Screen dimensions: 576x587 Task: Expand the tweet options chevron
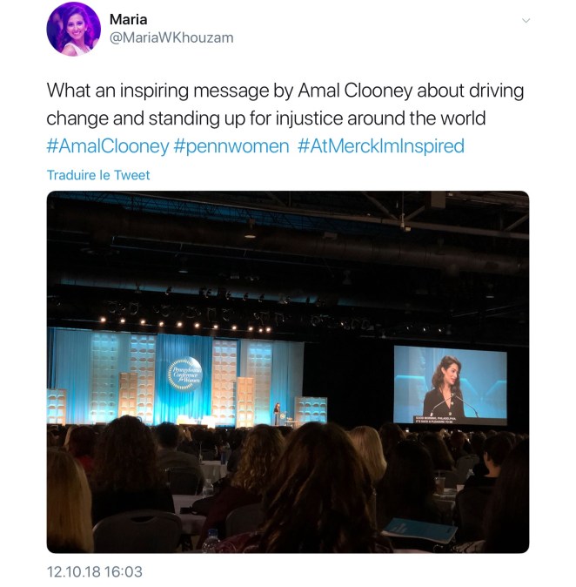pos(526,21)
